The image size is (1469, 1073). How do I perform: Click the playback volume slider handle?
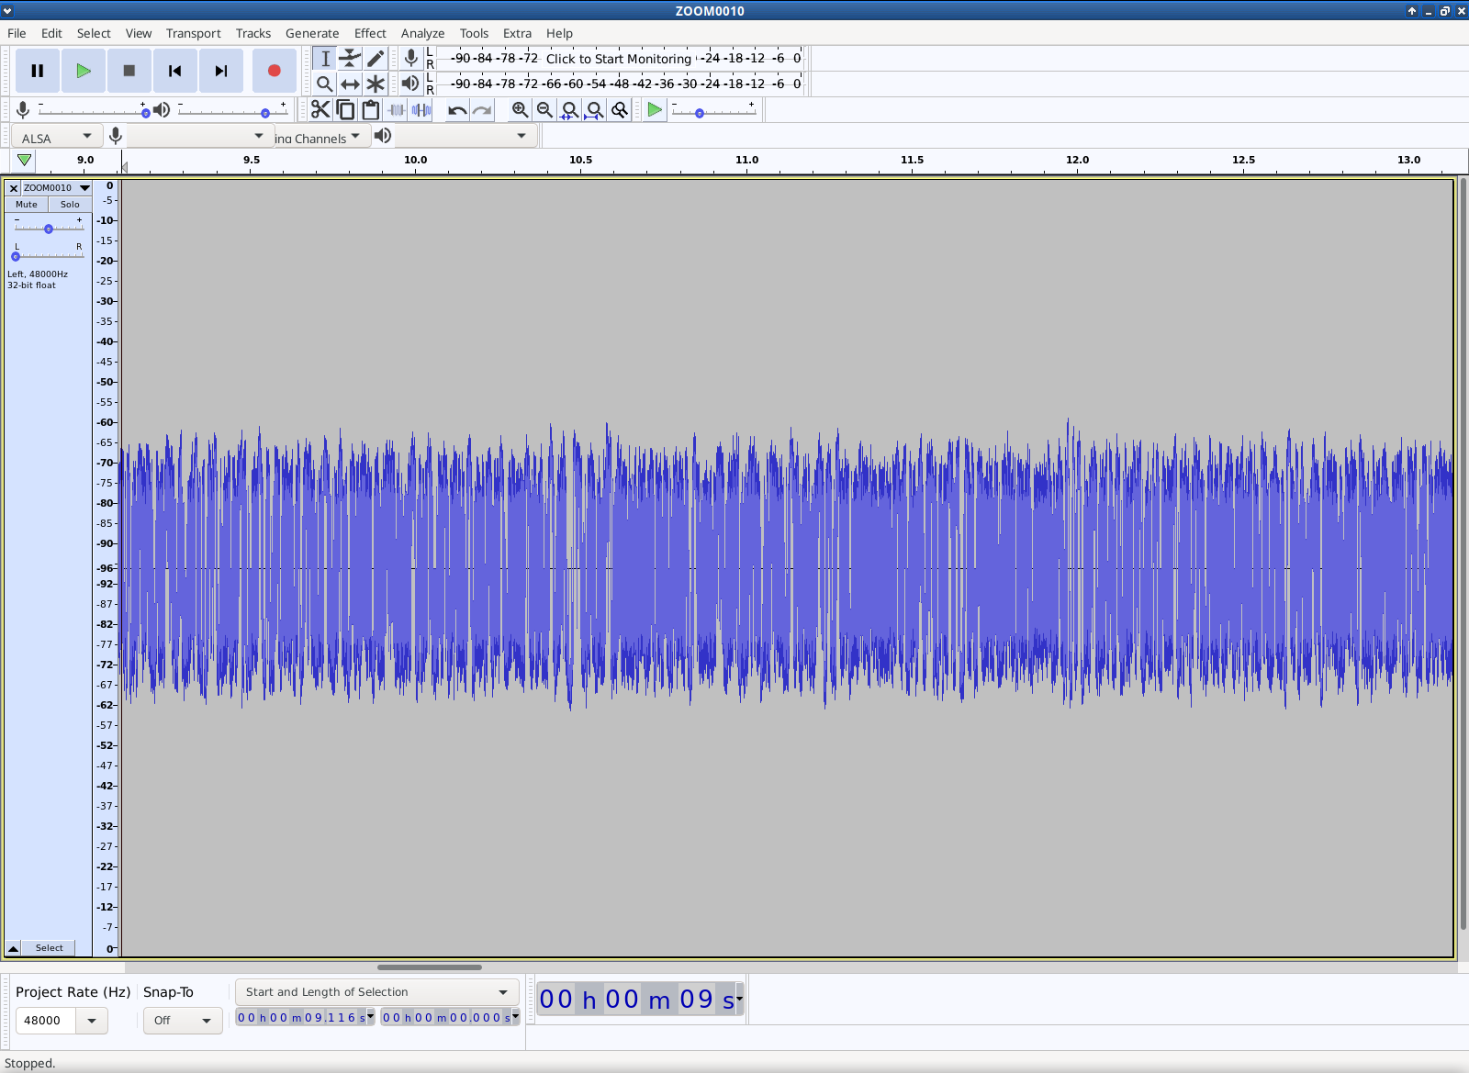265,113
